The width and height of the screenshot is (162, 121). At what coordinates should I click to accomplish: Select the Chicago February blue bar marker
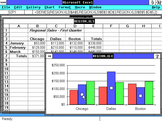[x=82, y=95]
